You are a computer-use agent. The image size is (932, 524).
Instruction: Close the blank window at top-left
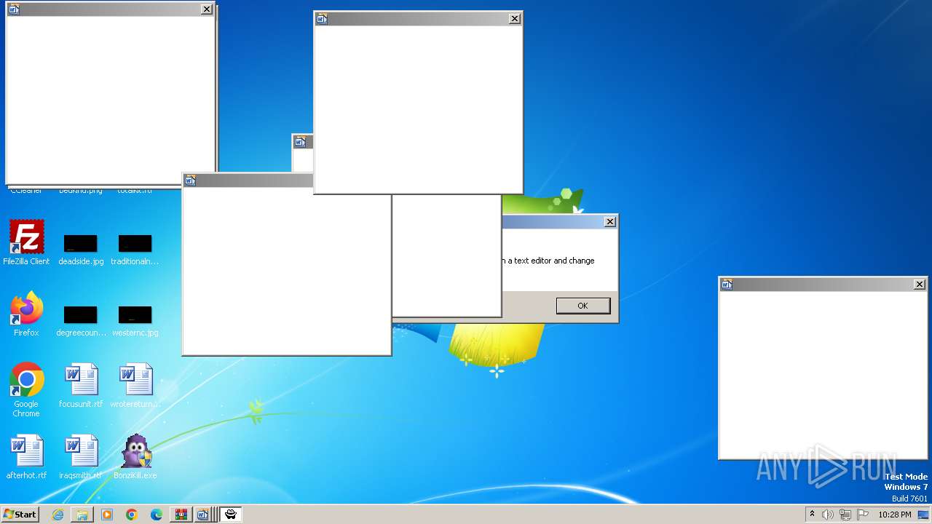(207, 9)
